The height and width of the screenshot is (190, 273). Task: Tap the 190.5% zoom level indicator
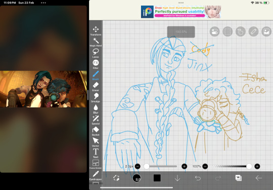point(181,32)
